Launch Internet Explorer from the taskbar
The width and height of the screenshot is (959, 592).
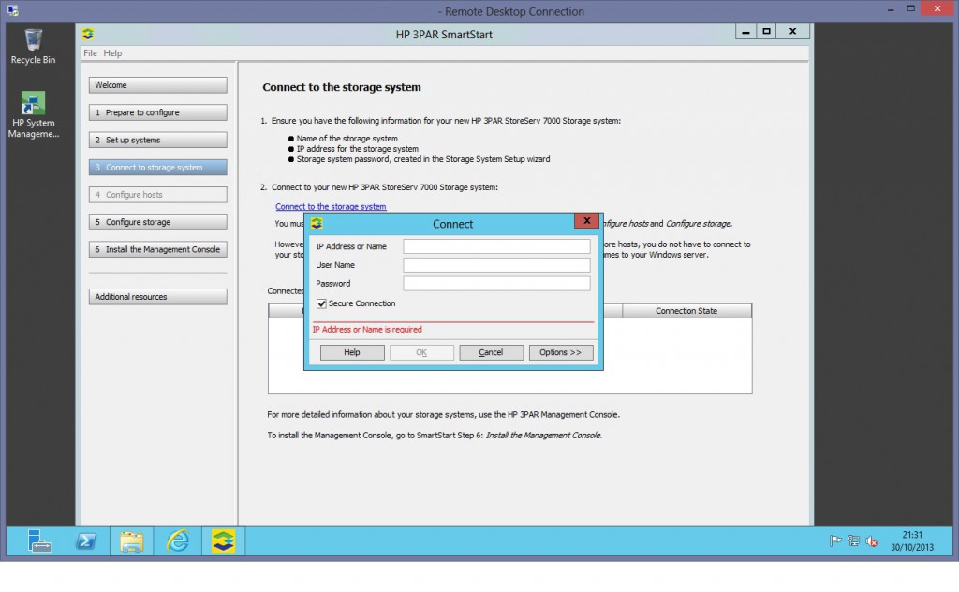(178, 541)
